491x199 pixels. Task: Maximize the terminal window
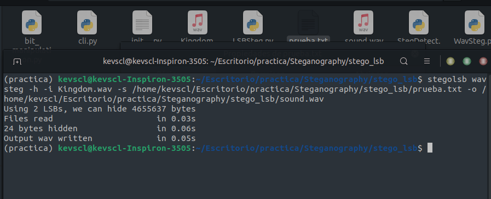coord(467,61)
